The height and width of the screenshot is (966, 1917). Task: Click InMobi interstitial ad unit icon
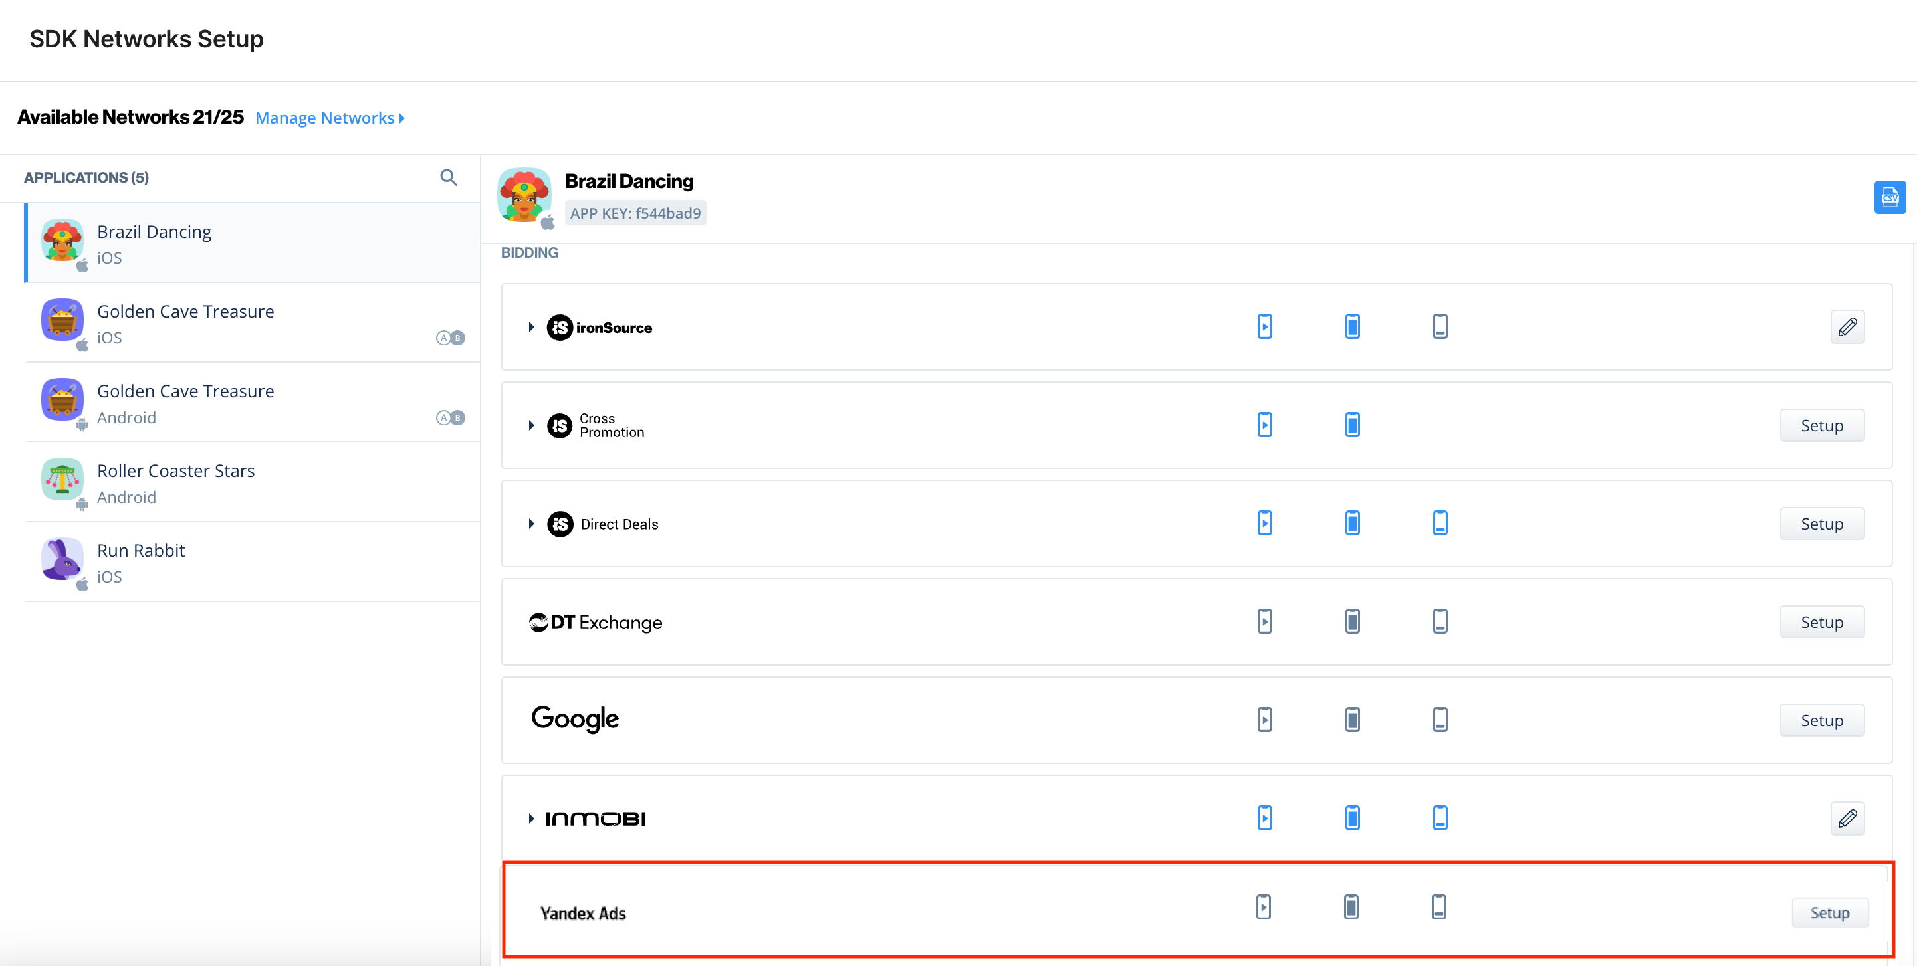click(x=1351, y=818)
